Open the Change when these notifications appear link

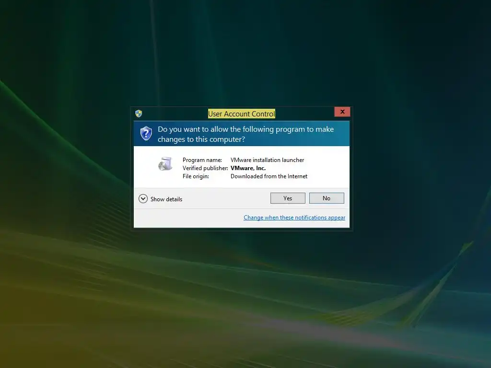click(294, 218)
